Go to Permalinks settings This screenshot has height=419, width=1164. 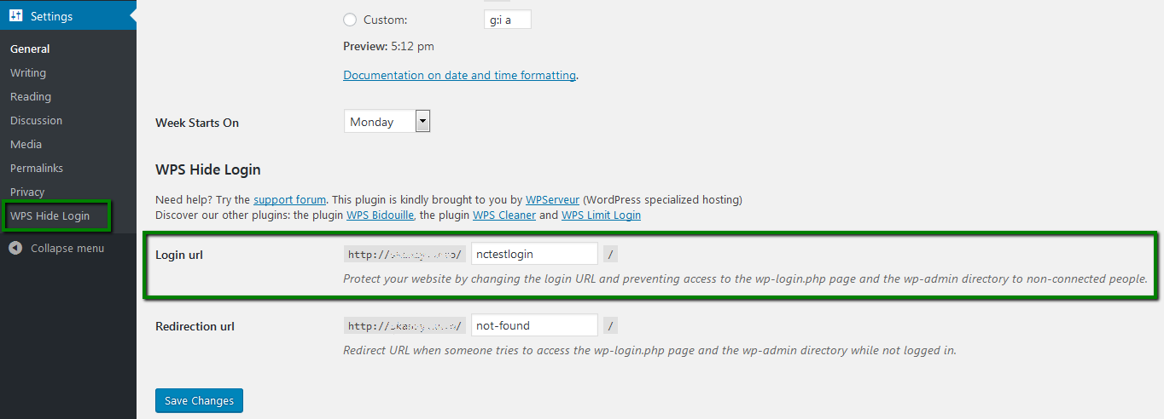point(37,168)
